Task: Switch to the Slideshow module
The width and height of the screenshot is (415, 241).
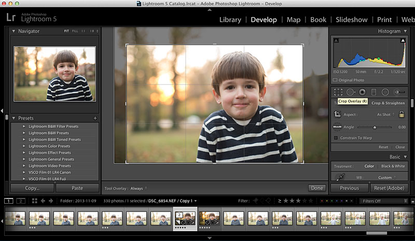Action: pos(352,20)
